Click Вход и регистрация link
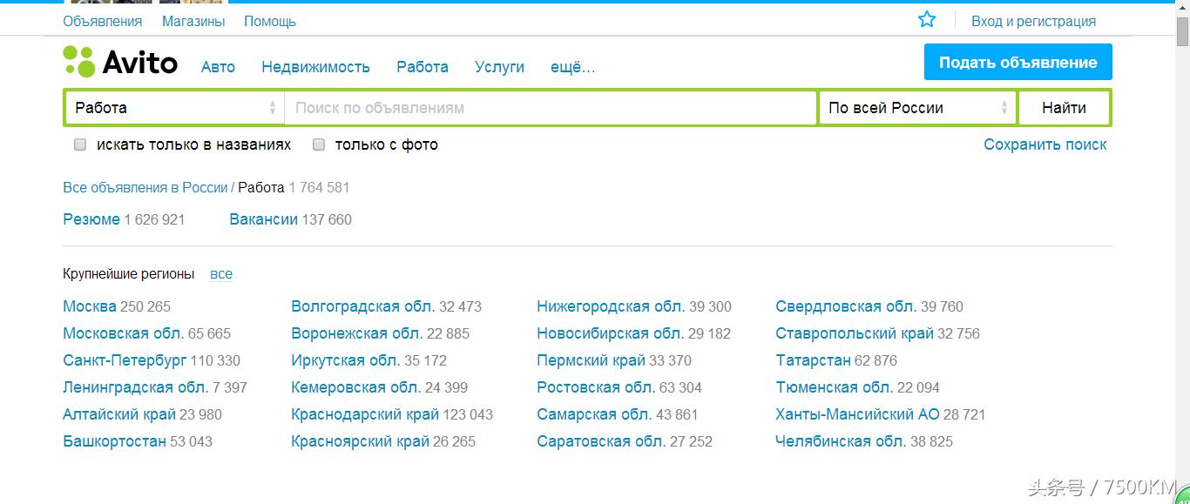1190x504 pixels. click(1033, 21)
